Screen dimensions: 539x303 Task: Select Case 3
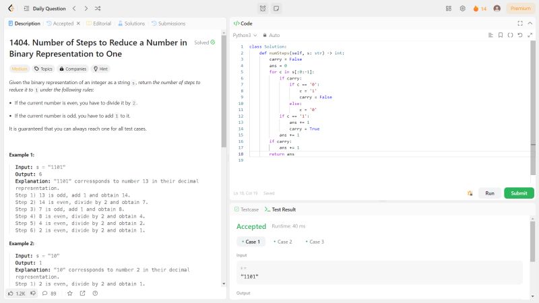coord(315,242)
